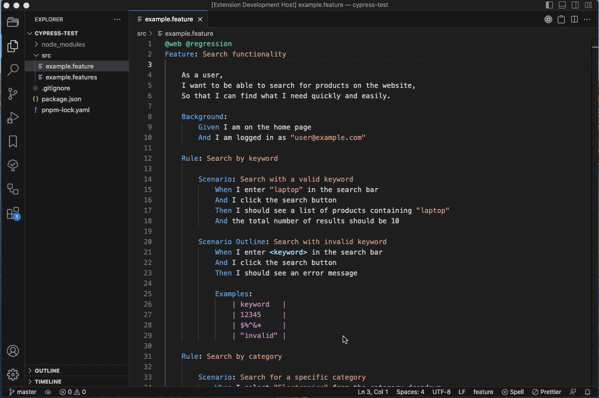
Task: Open the Project Manager folders icon in the activity bar
Action: [x=13, y=22]
